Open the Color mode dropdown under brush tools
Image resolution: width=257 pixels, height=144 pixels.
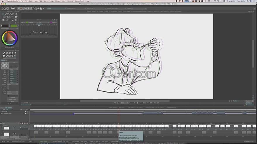[9, 58]
